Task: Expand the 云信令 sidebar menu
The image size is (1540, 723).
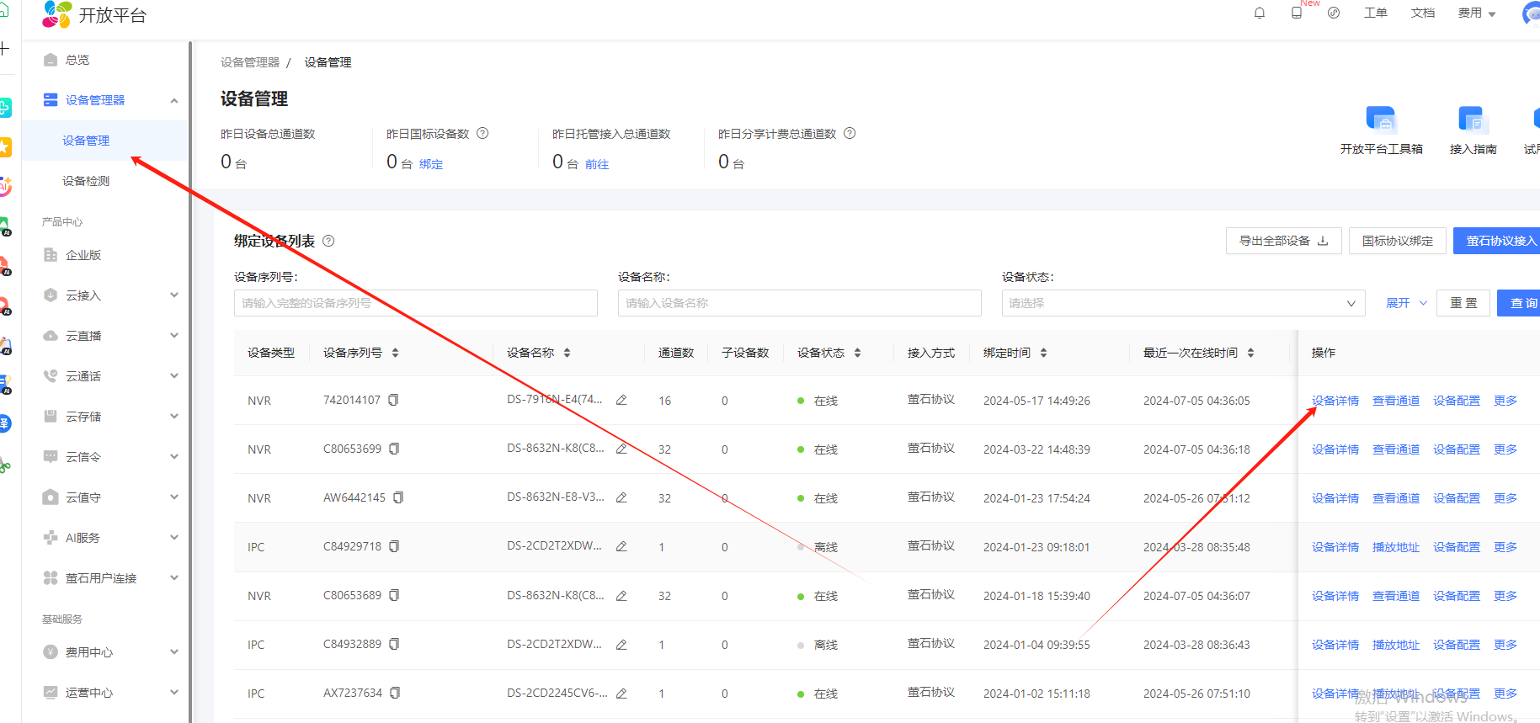Action: pyautogui.click(x=174, y=456)
